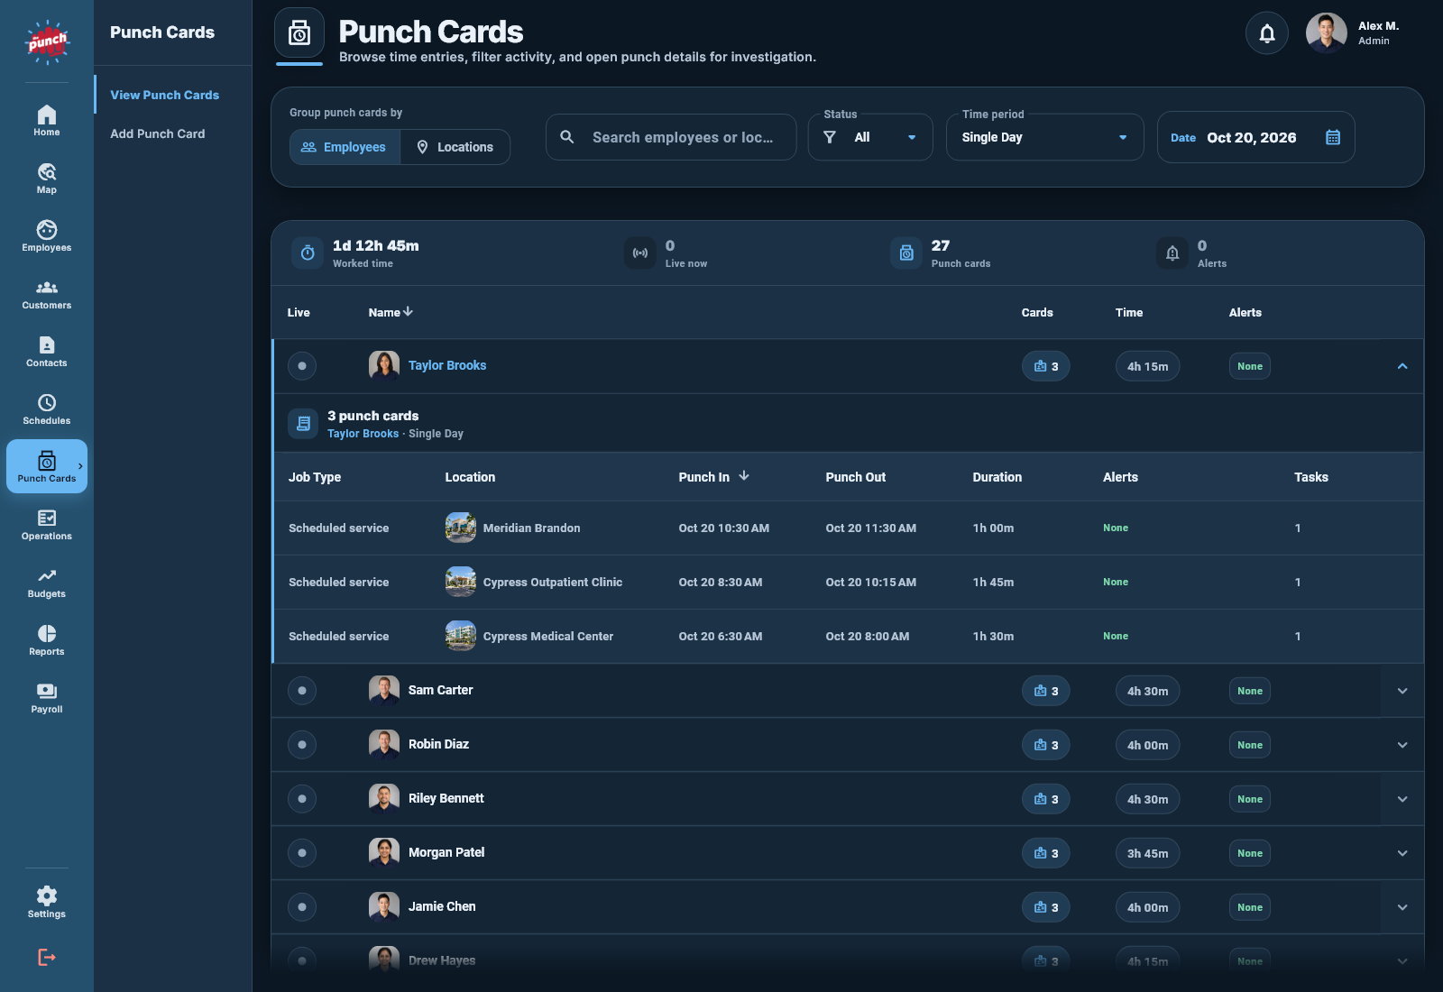Screen dimensions: 1443x992
Task: Open the Status All dropdown
Action: tap(870, 137)
